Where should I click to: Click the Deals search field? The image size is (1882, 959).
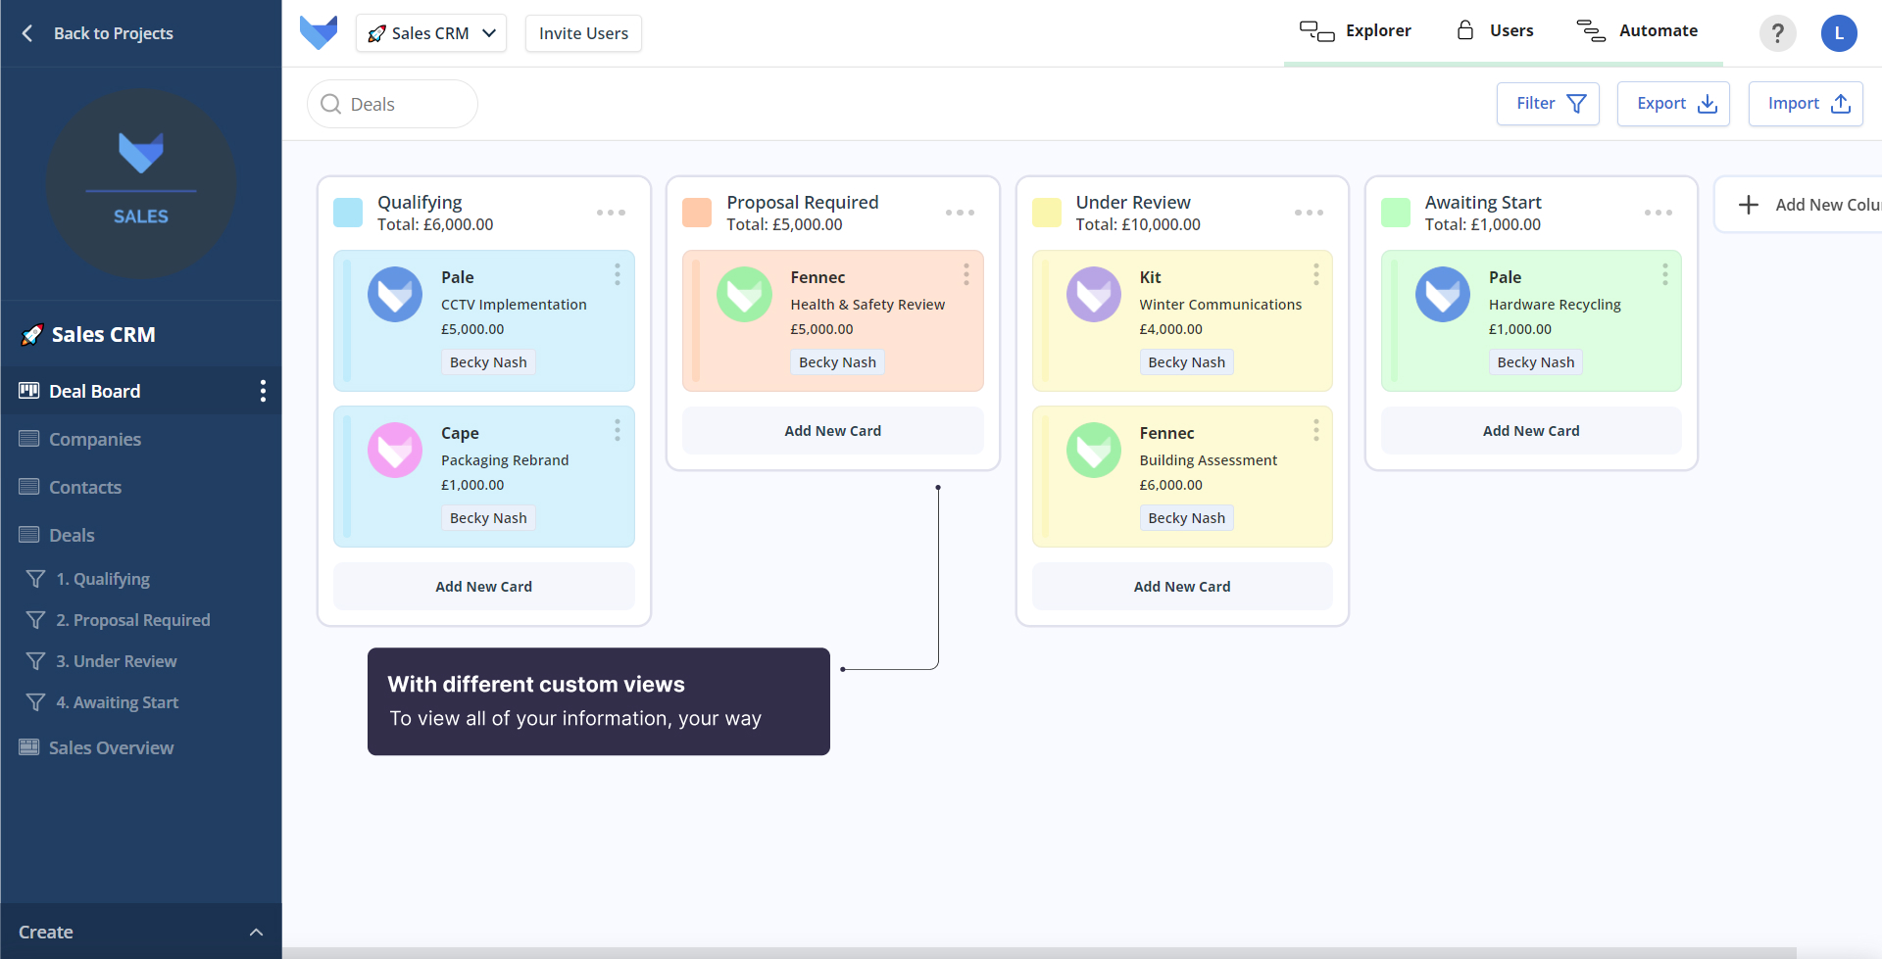click(x=392, y=103)
